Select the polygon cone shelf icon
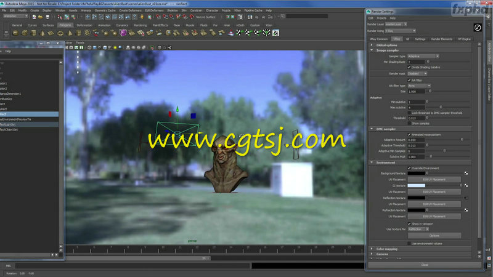493x277 pixels. (43, 33)
